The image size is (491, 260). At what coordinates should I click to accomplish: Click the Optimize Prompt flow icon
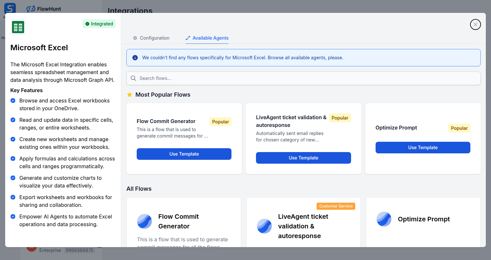click(384, 219)
